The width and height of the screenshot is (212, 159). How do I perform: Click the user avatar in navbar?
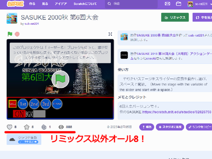[x=190, y=4]
